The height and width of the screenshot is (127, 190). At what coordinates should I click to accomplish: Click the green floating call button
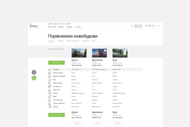pyautogui.click(x=34, y=78)
